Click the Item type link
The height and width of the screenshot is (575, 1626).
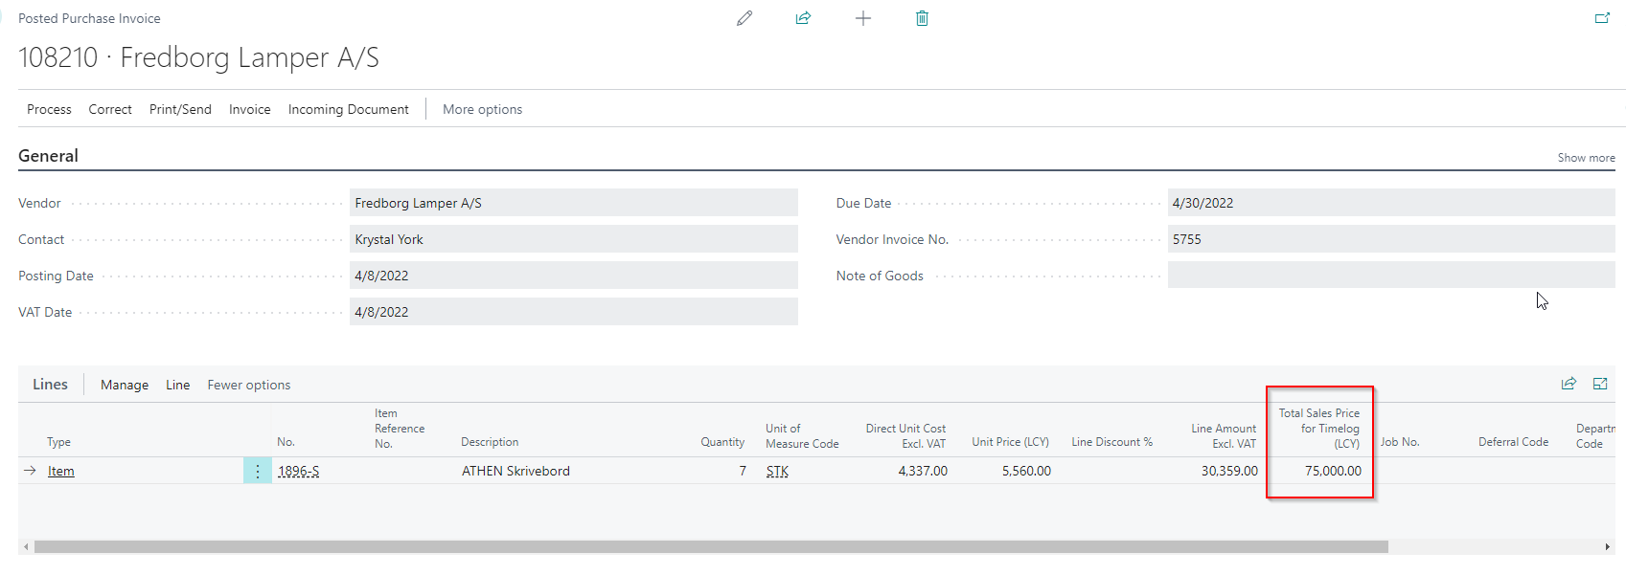coord(60,471)
